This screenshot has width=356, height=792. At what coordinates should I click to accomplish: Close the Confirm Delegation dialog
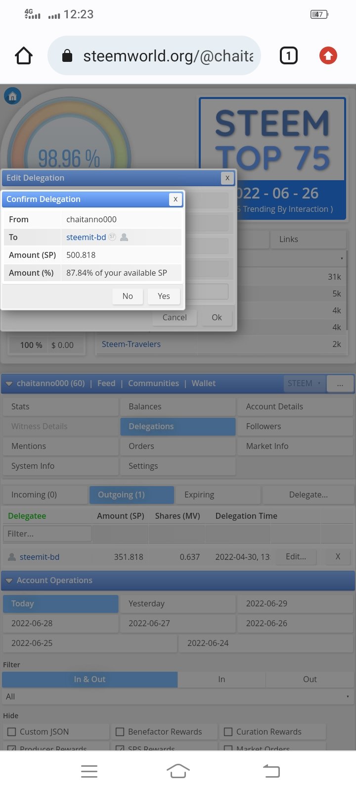coord(175,199)
